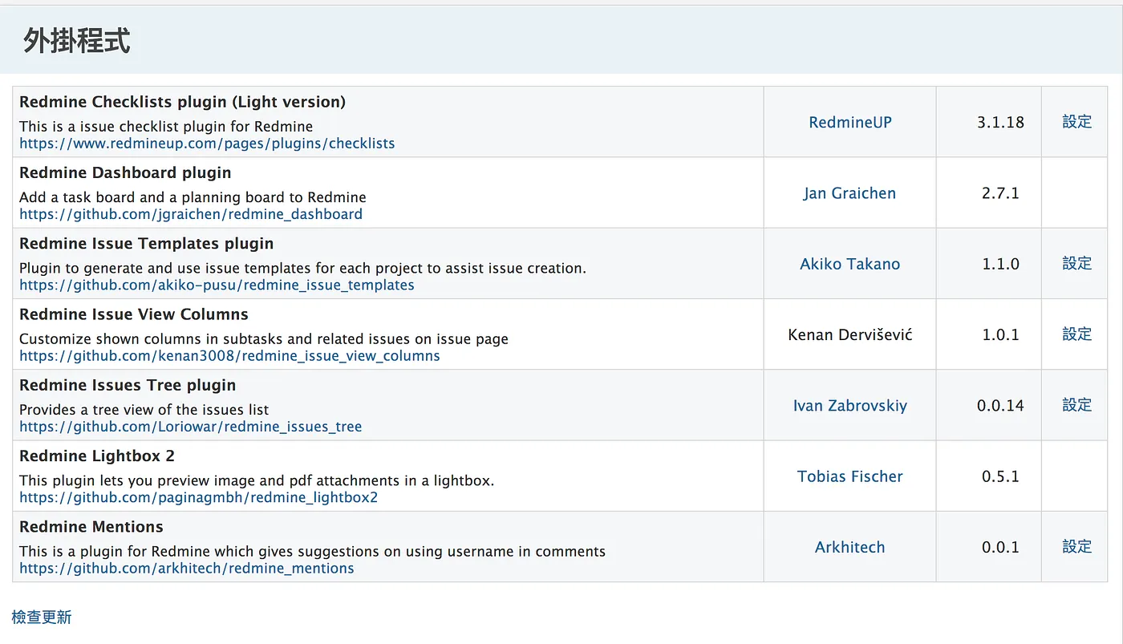Open 設定 for Issues Tree plugin

pos(1077,405)
